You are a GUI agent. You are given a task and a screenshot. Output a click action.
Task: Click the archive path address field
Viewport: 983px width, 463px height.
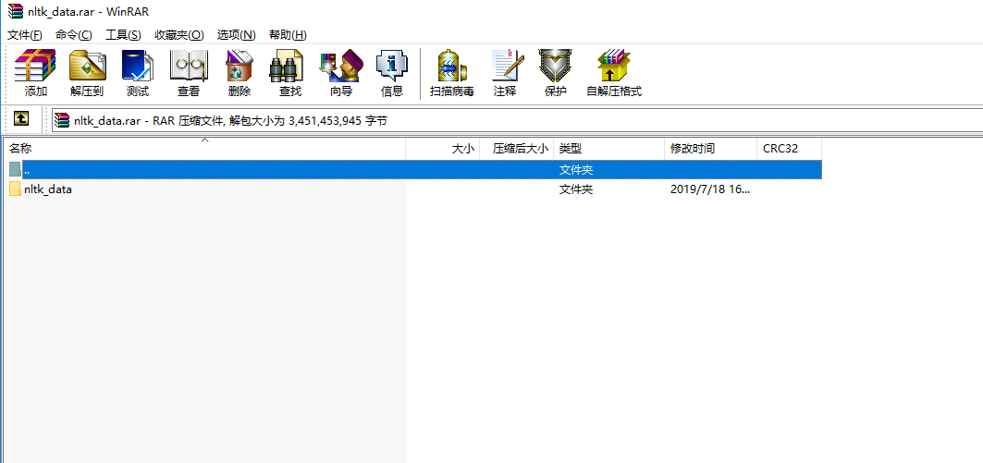pos(518,120)
